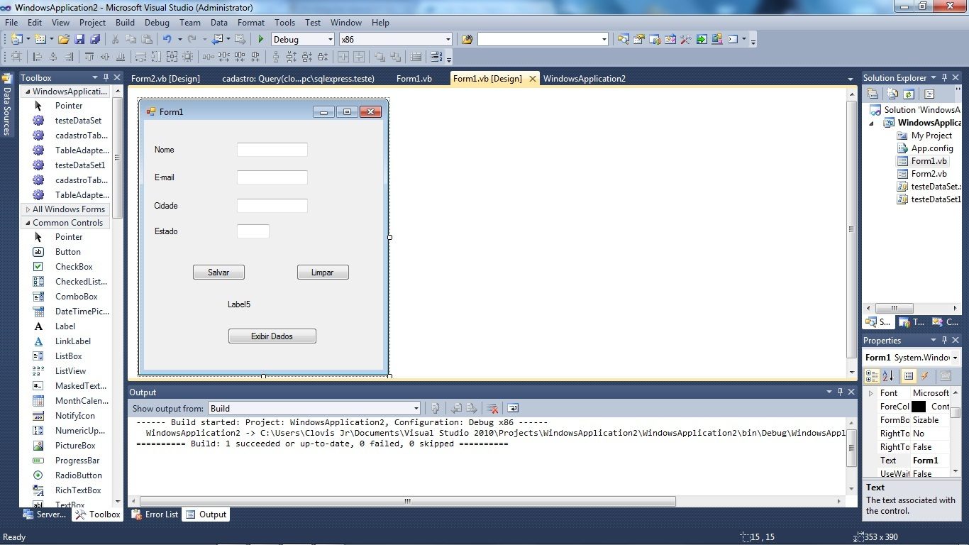Select Label5 on the form designer
Screen dimensions: 969x545
239,304
